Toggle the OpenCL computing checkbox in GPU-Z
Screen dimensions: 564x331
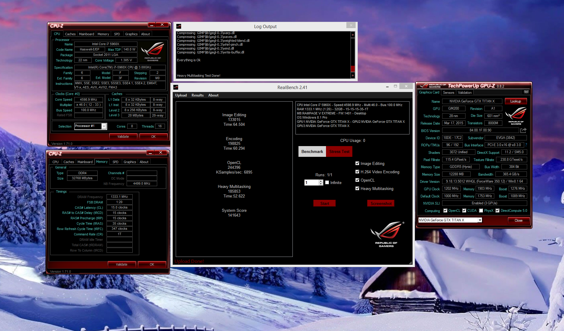point(445,211)
